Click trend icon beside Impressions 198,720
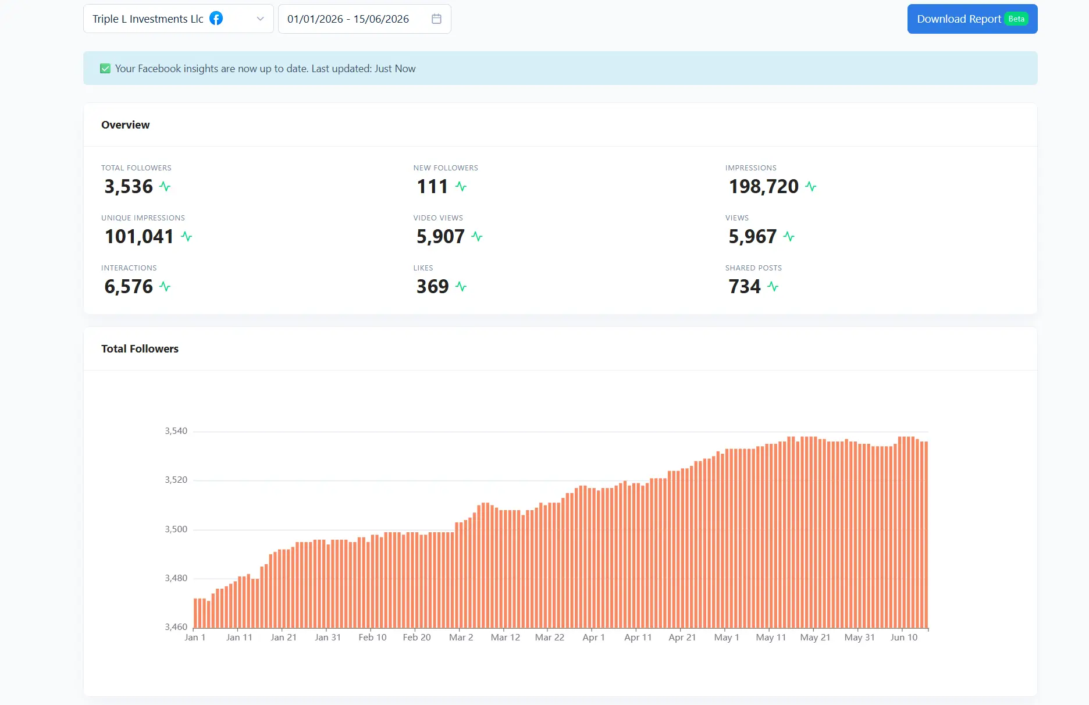 (811, 187)
